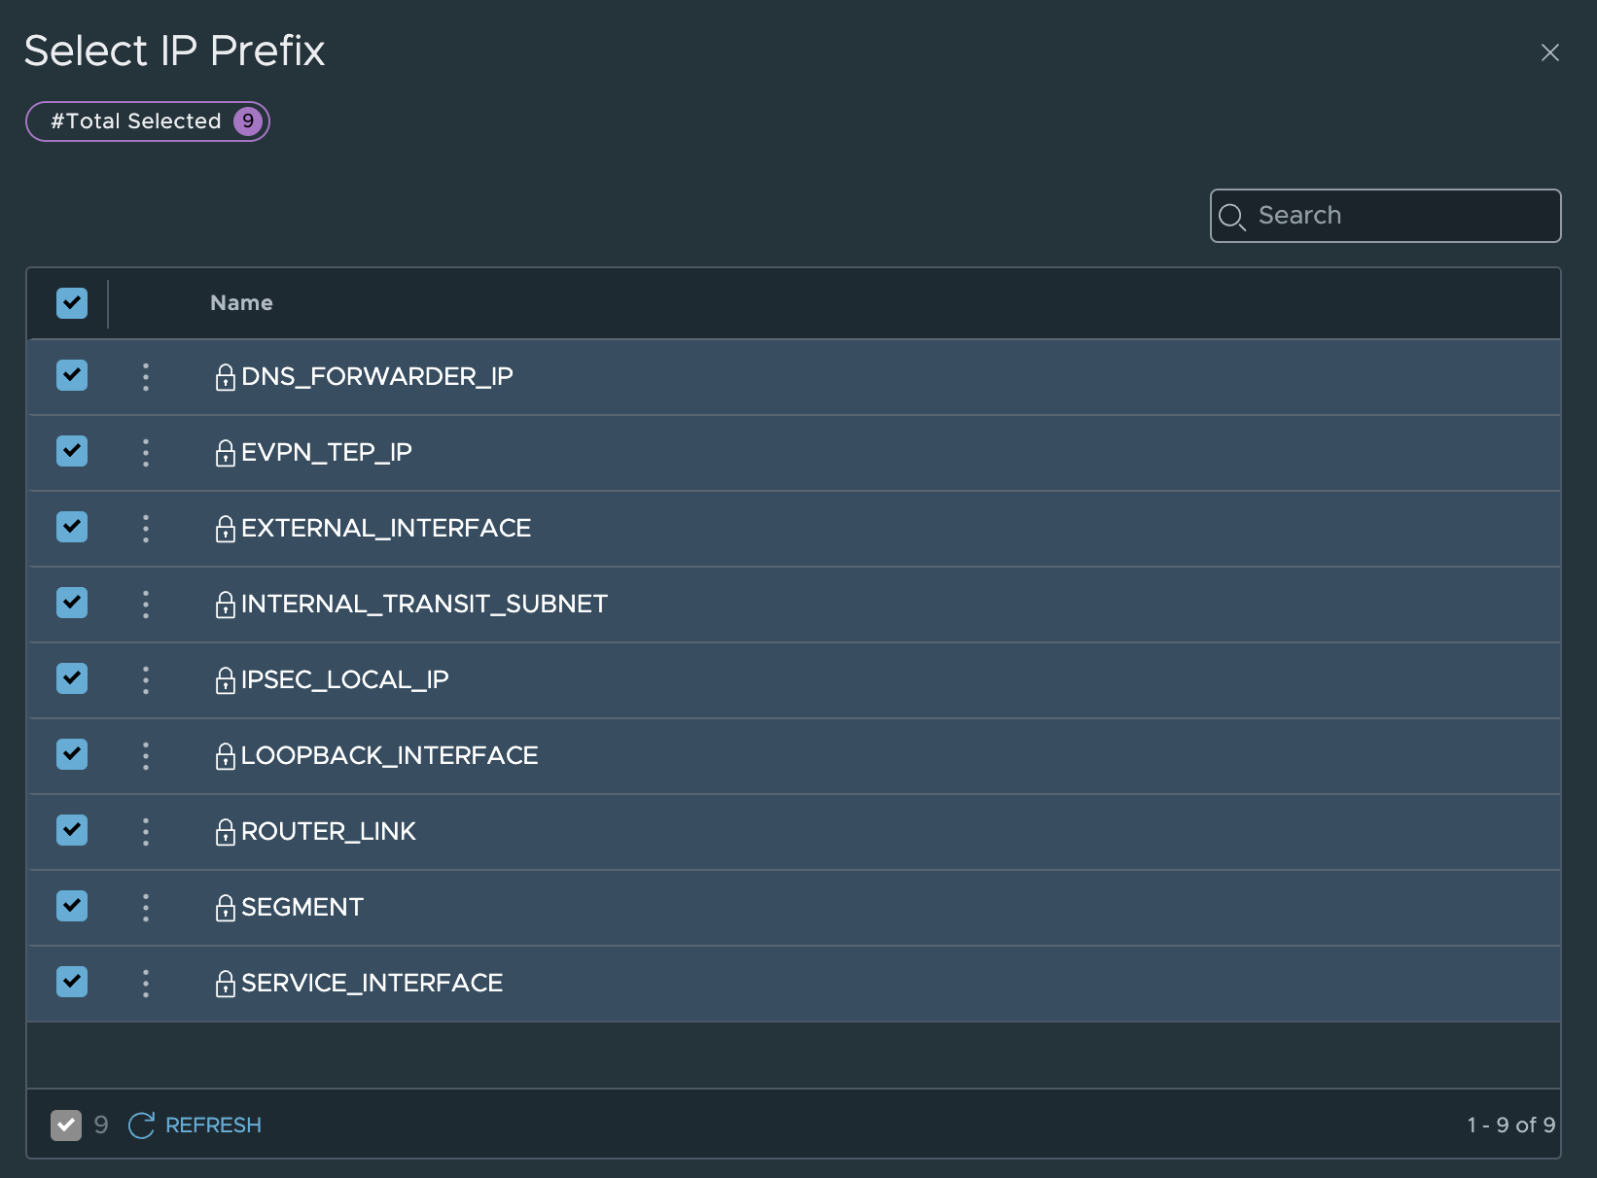
Task: Deselect the SERVICE_INTERFACE checkbox
Action: pos(72,982)
